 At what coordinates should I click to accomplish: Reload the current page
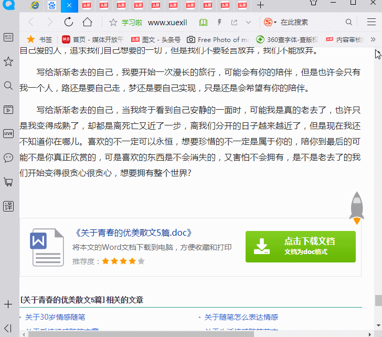[x=69, y=22]
